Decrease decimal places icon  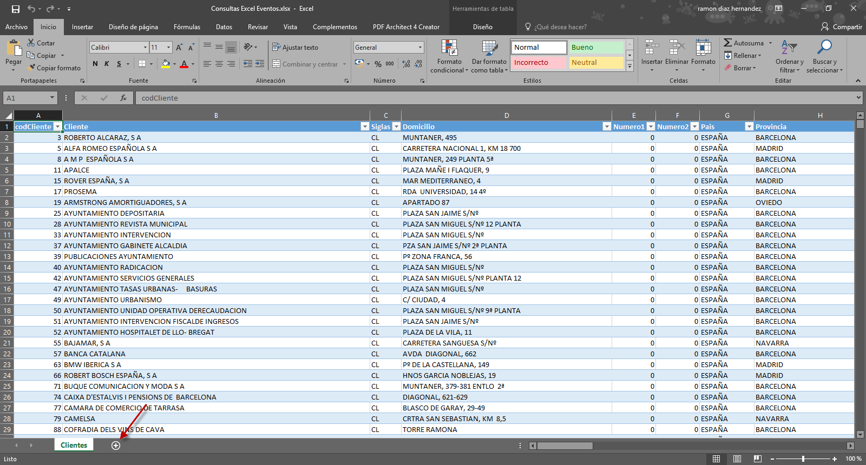(x=418, y=64)
